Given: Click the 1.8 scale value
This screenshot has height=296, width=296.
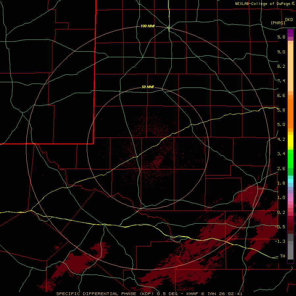Looking at the screenshot, I should (281, 183).
